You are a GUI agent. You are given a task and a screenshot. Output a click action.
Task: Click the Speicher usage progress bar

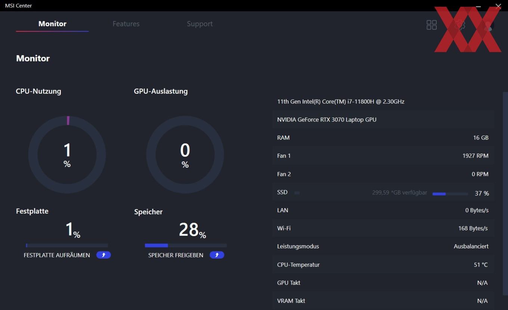[x=186, y=246]
